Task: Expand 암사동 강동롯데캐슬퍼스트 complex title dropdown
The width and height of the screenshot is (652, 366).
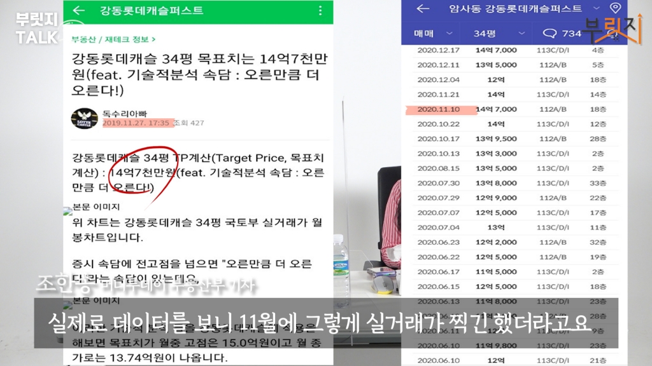Action: click(596, 8)
